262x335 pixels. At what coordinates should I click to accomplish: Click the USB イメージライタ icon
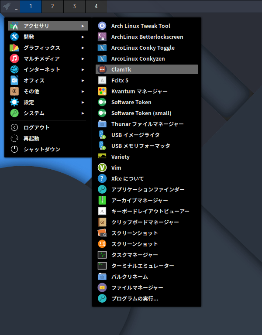102,135
